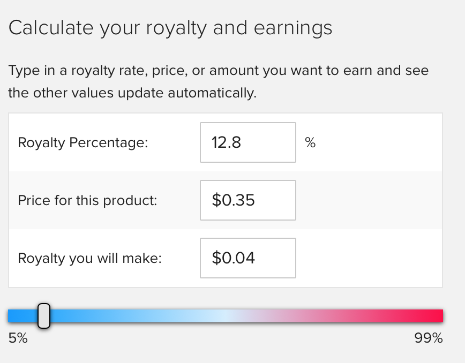Click the pale middle of the slider track
This screenshot has height=363, width=465.
226,316
